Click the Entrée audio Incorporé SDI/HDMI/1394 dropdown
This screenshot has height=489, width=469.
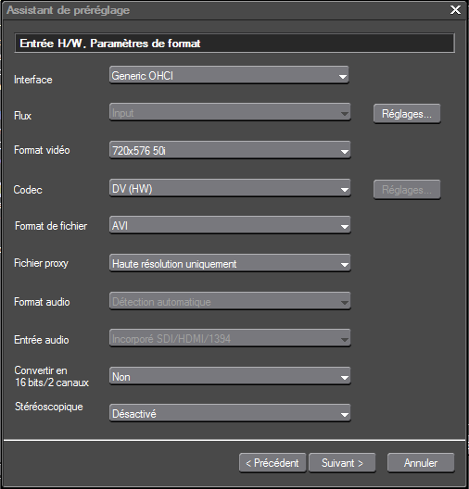pyautogui.click(x=230, y=338)
